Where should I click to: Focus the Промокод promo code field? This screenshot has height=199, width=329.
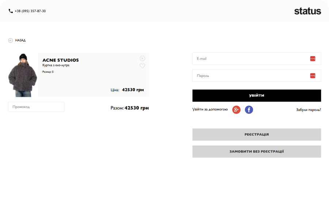36,107
